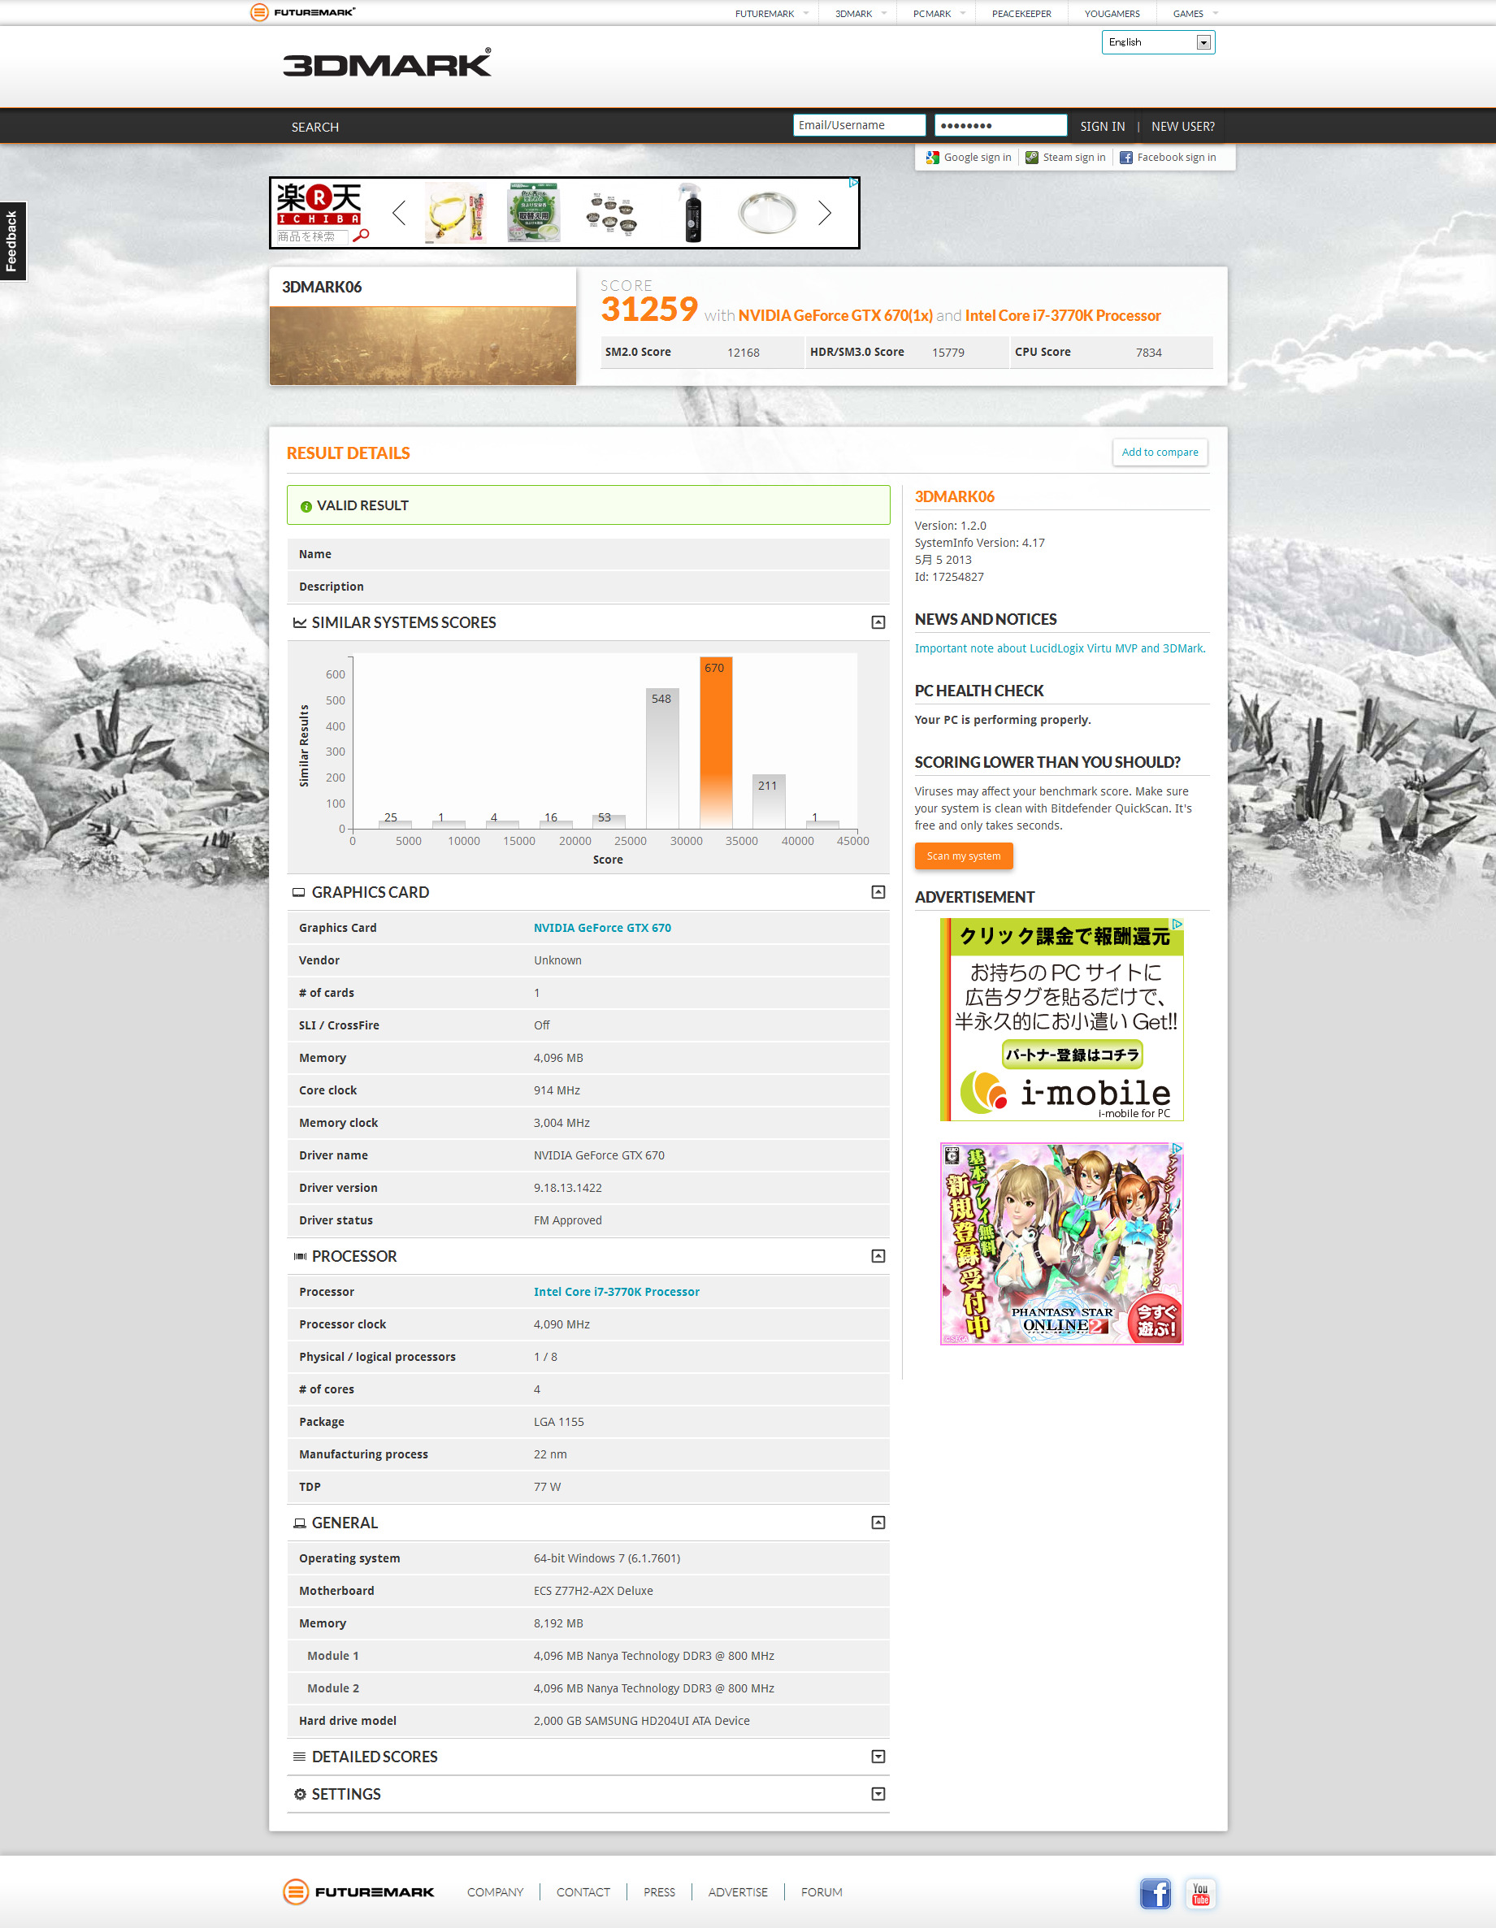The image size is (1496, 1928).
Task: Open the YouTube icon in footer
Action: click(x=1200, y=1894)
